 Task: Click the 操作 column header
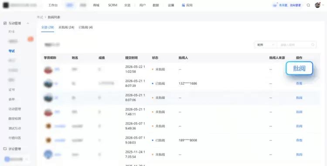coord(299,58)
